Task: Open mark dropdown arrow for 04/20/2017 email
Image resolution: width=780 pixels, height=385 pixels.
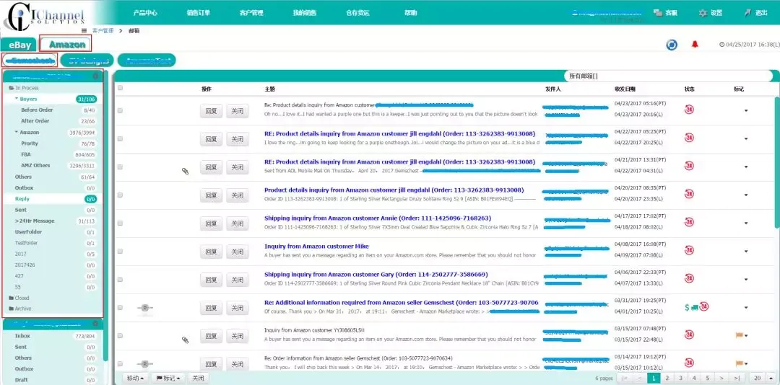Action: (745, 195)
